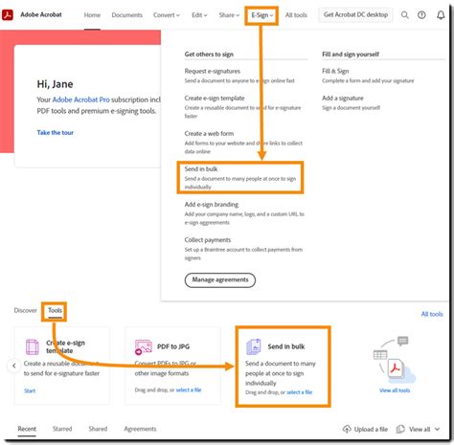Image resolution: width=454 pixels, height=445 pixels.
Task: Collapse the E-Sign dropdown menu
Action: pos(261,15)
